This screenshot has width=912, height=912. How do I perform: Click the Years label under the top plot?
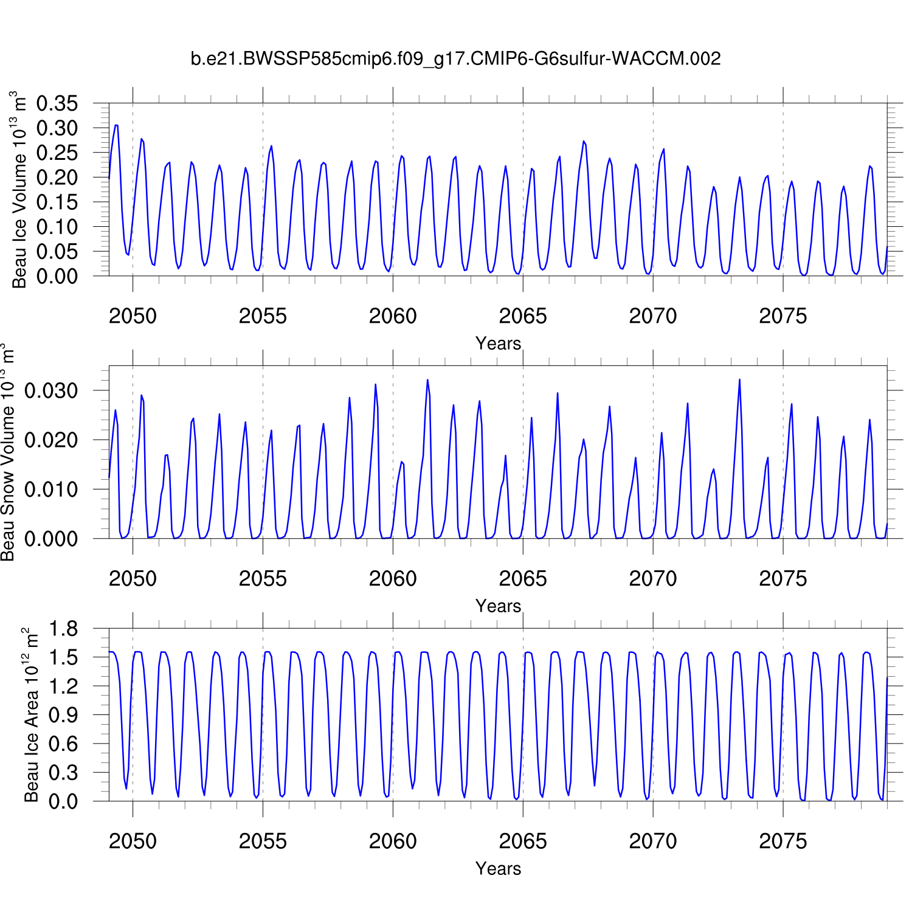(498, 344)
